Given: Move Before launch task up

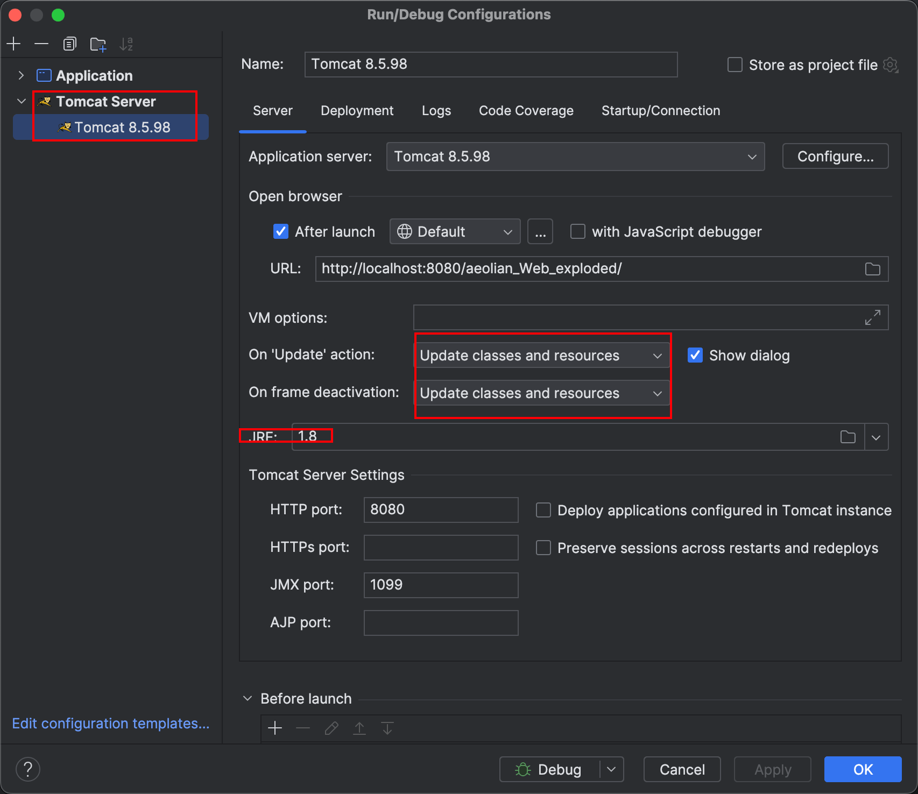Looking at the screenshot, I should pyautogui.click(x=359, y=728).
